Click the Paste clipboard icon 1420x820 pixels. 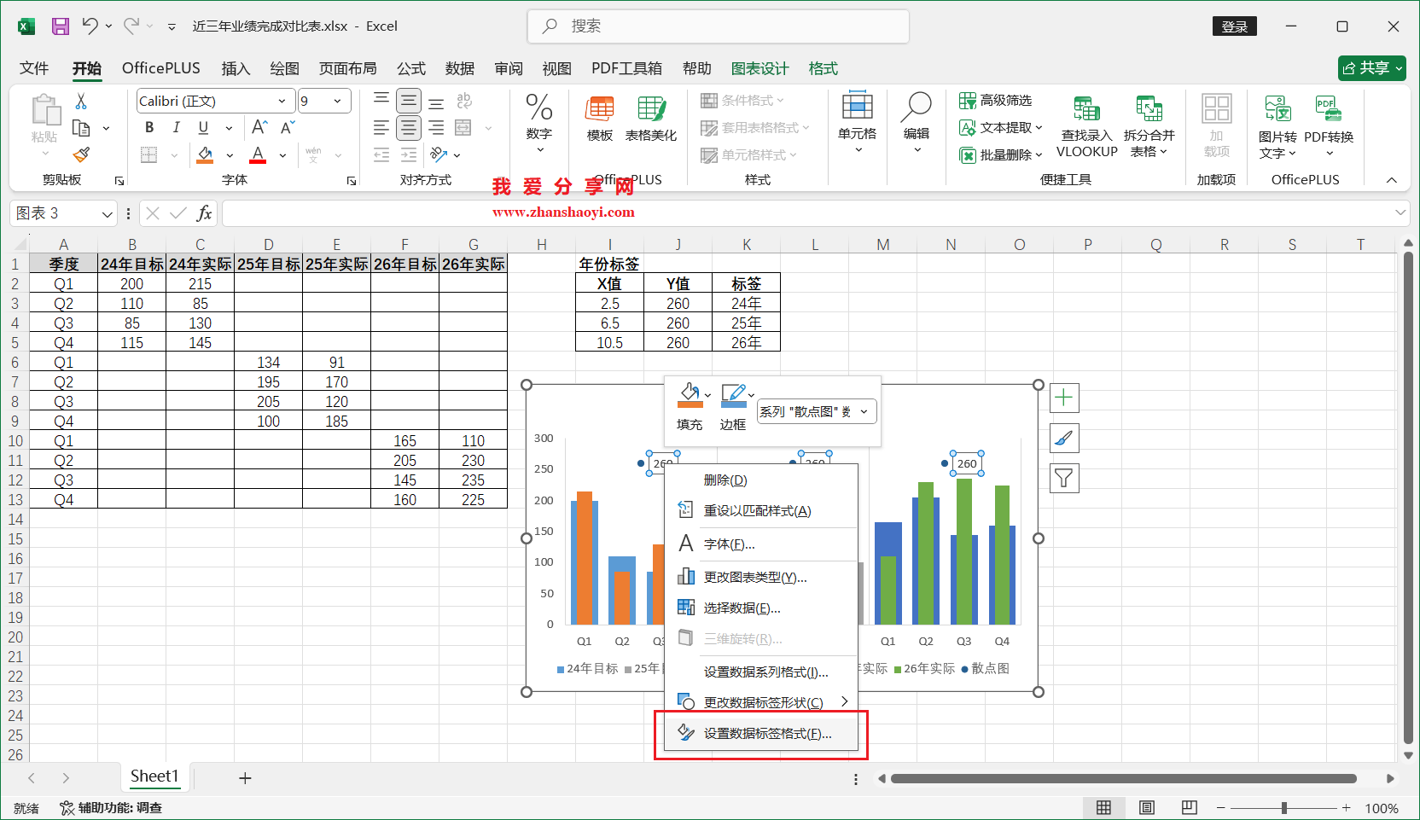click(x=45, y=111)
